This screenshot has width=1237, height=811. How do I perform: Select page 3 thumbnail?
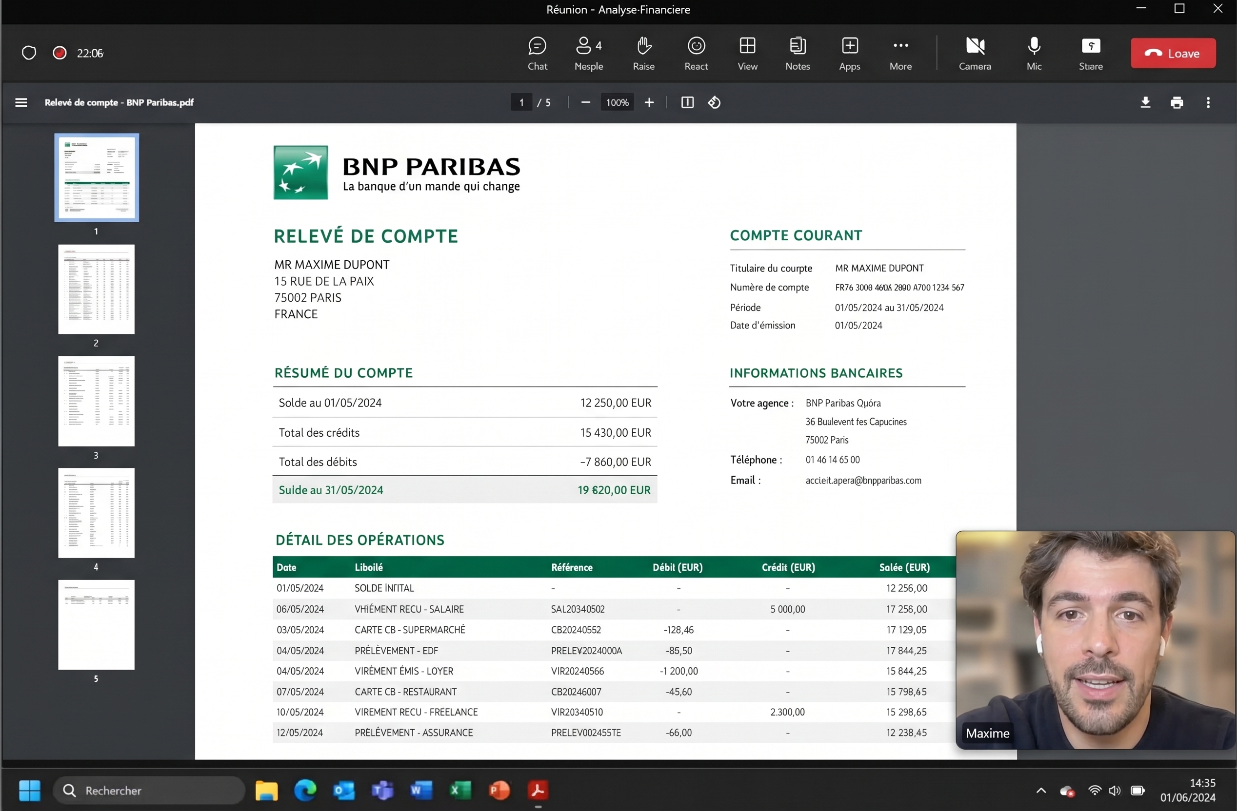tap(96, 401)
